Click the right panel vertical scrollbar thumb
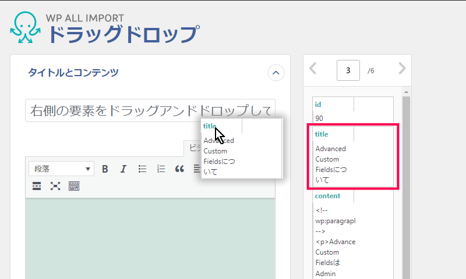 (x=406, y=187)
